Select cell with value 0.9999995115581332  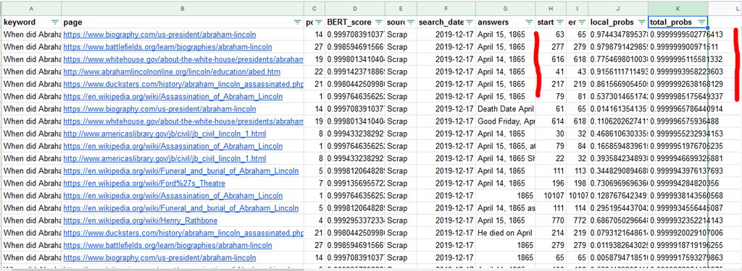click(x=678, y=59)
